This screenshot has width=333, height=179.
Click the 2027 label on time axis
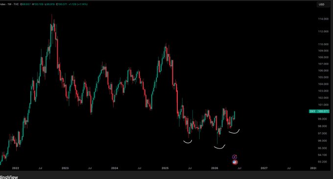(264, 168)
